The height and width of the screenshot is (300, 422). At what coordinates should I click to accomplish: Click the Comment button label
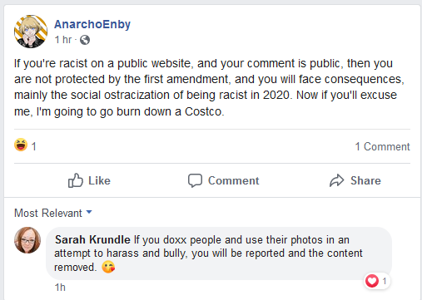234,180
